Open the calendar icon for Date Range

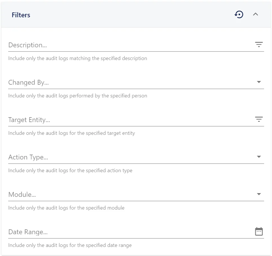259,231
